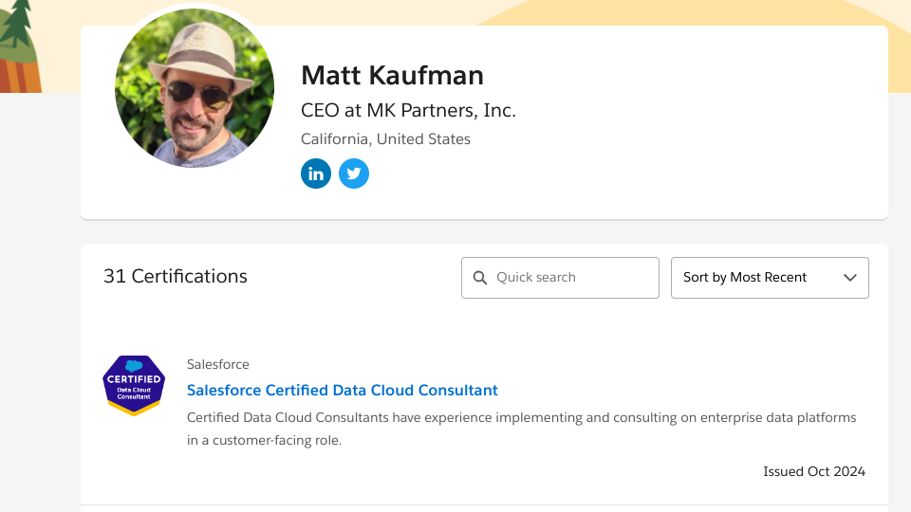Expand the sort chevron arrow
The image size is (911, 512).
(x=850, y=278)
